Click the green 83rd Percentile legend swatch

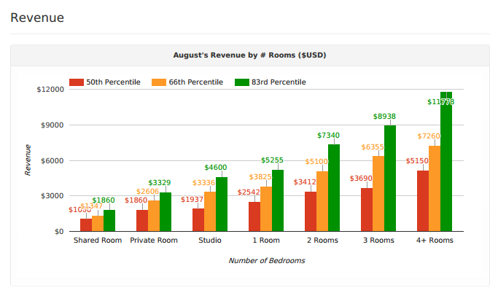tap(242, 82)
